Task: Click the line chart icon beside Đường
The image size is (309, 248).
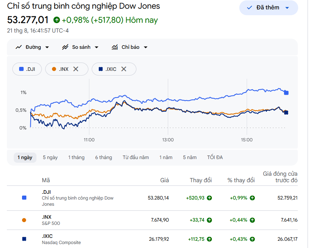Action: (19, 47)
